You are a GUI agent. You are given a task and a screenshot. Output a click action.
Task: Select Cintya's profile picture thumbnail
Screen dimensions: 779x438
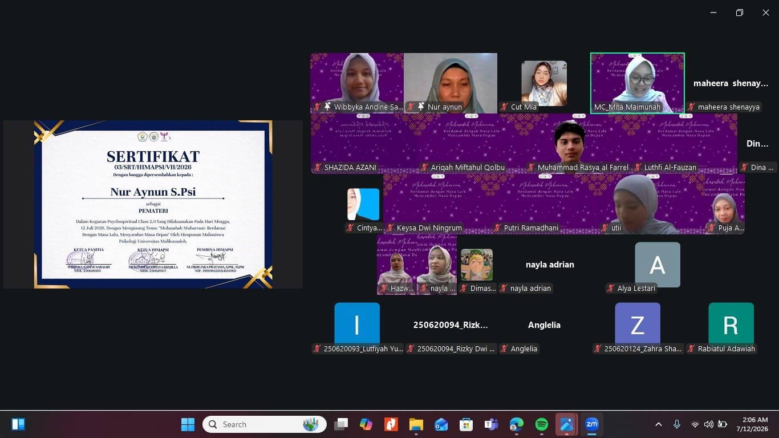click(363, 204)
